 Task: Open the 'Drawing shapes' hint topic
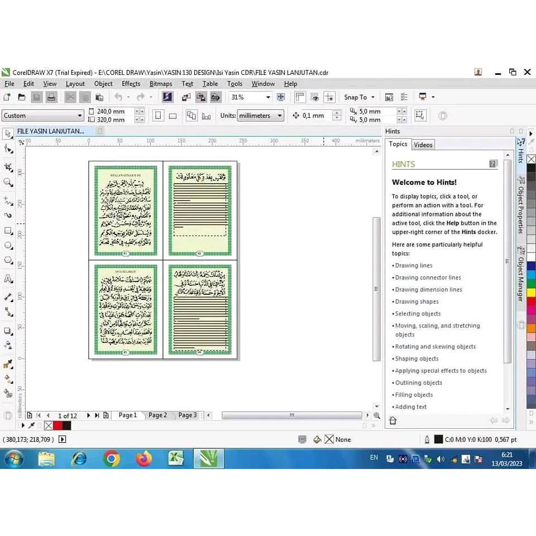pos(417,301)
